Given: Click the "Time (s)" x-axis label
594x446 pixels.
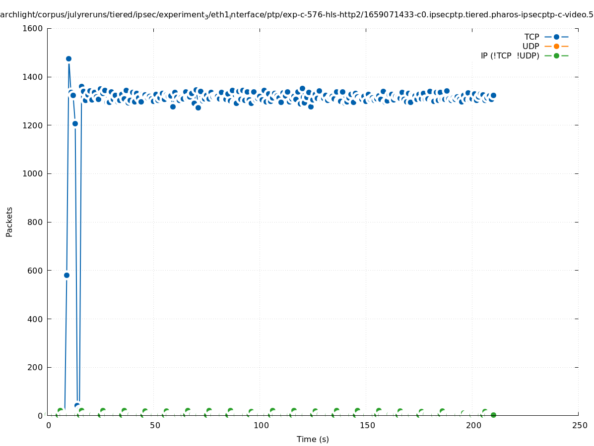Looking at the screenshot, I should point(313,439).
